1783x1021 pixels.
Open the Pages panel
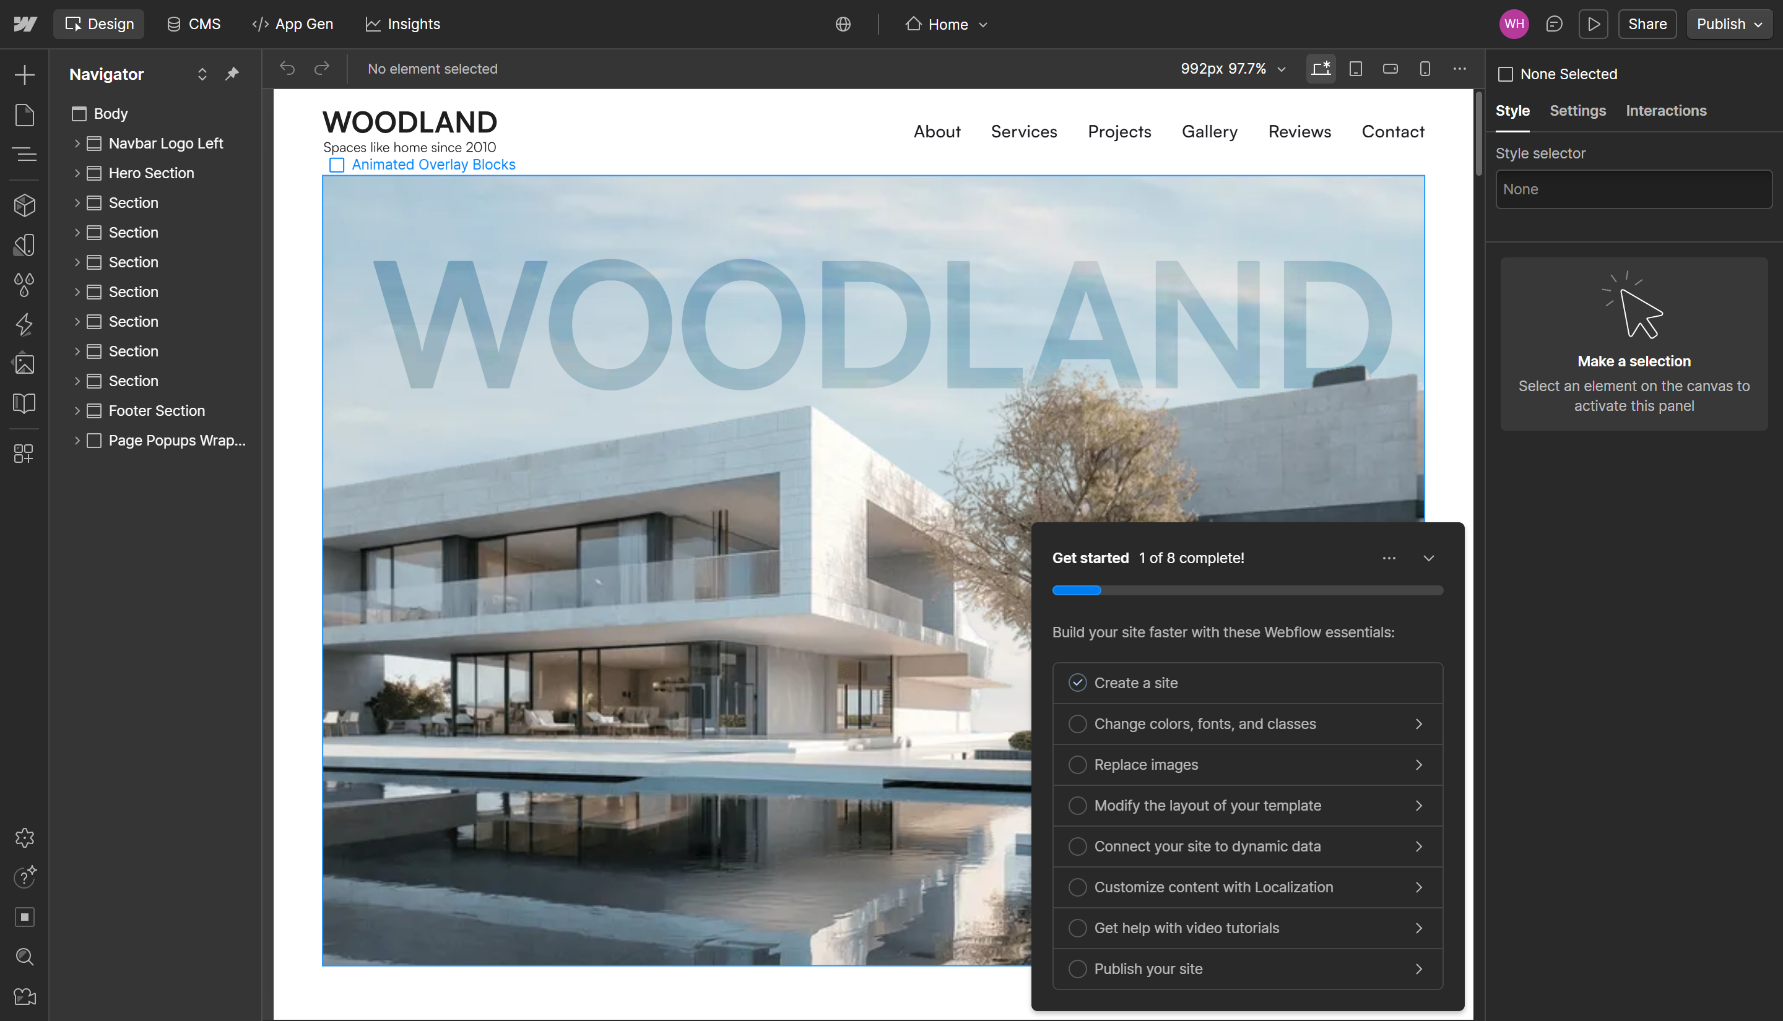click(25, 114)
